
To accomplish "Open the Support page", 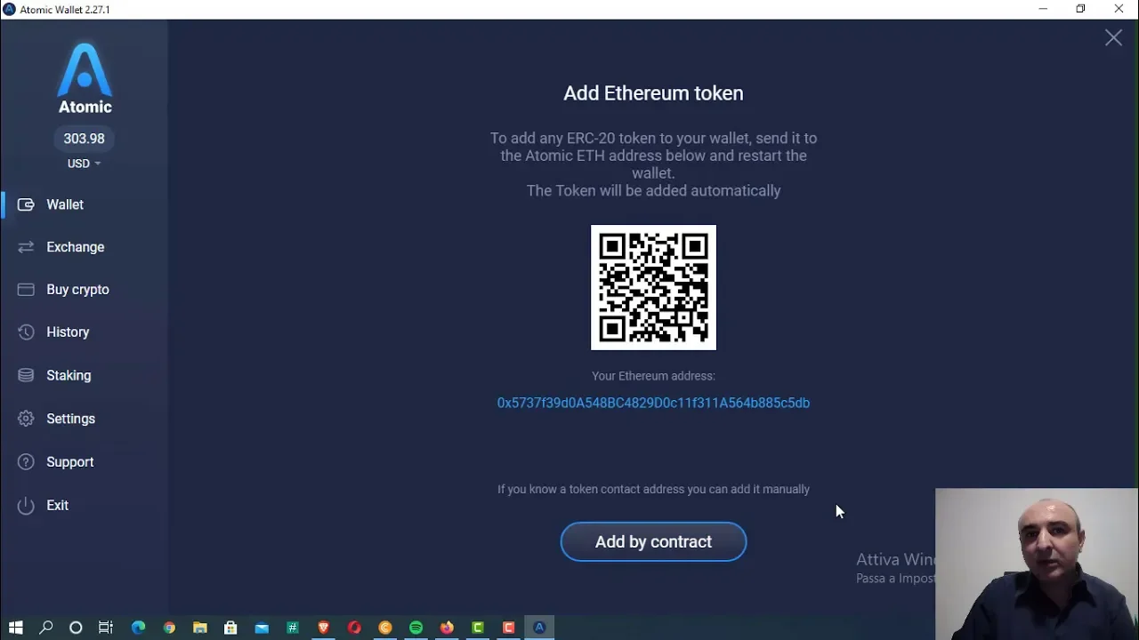I will pos(70,462).
